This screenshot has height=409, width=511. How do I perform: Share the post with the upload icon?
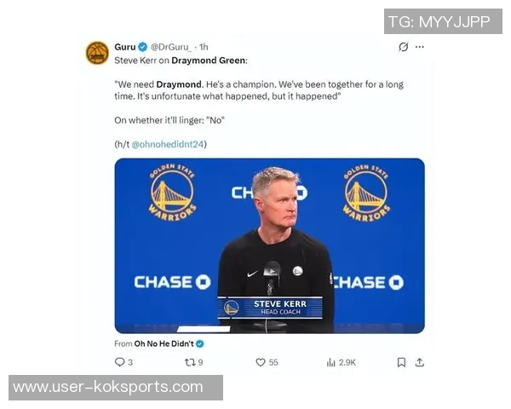point(420,362)
